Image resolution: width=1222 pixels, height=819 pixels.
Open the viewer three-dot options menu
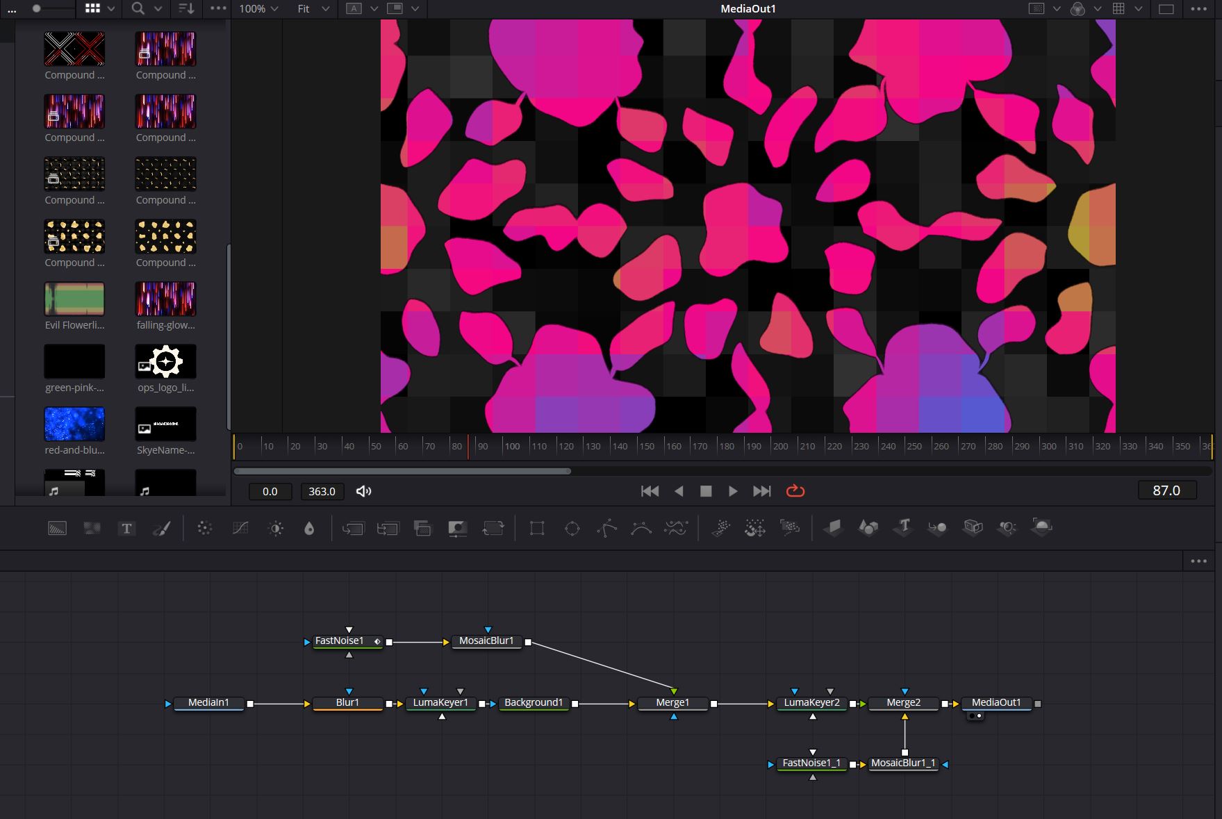[x=1198, y=9]
